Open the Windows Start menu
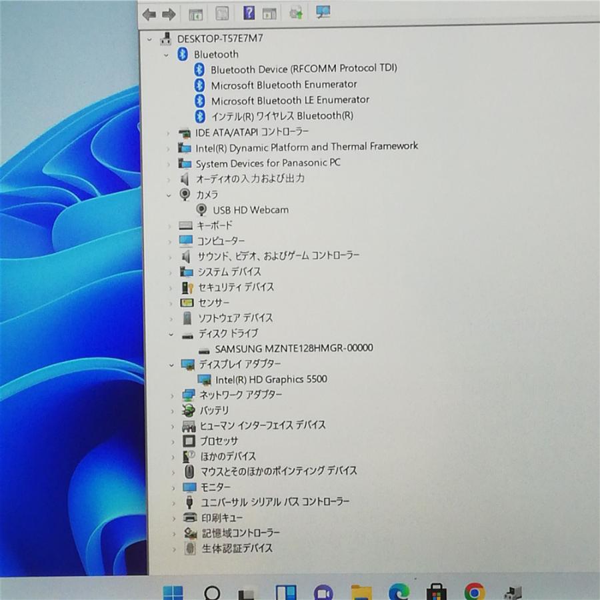This screenshot has width=600, height=600. pyautogui.click(x=173, y=593)
